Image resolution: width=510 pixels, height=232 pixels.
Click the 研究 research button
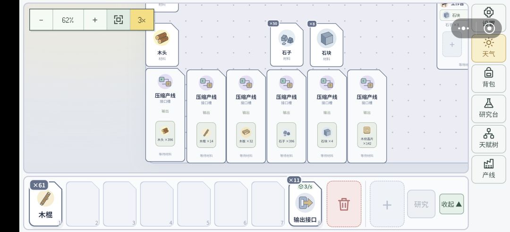pos(421,204)
